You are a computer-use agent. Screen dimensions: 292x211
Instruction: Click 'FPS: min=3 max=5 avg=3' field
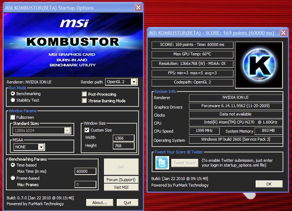(192, 73)
